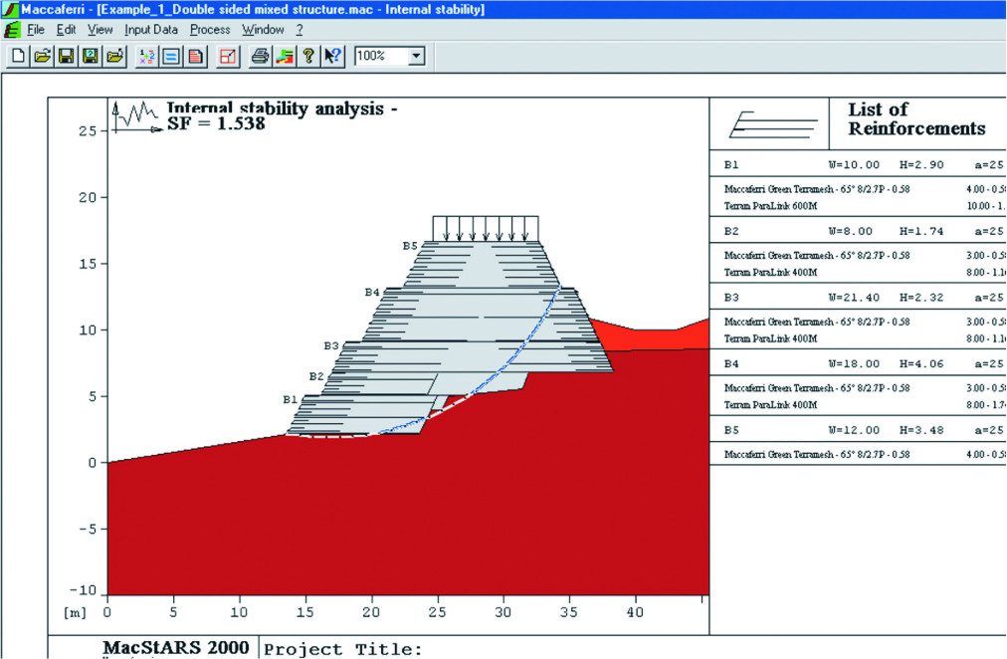Click the colored slope section icon

[x=285, y=57]
